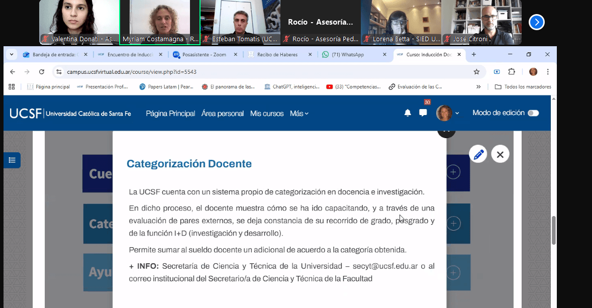Go to Mis cursos
The image size is (592, 308).
267,114
